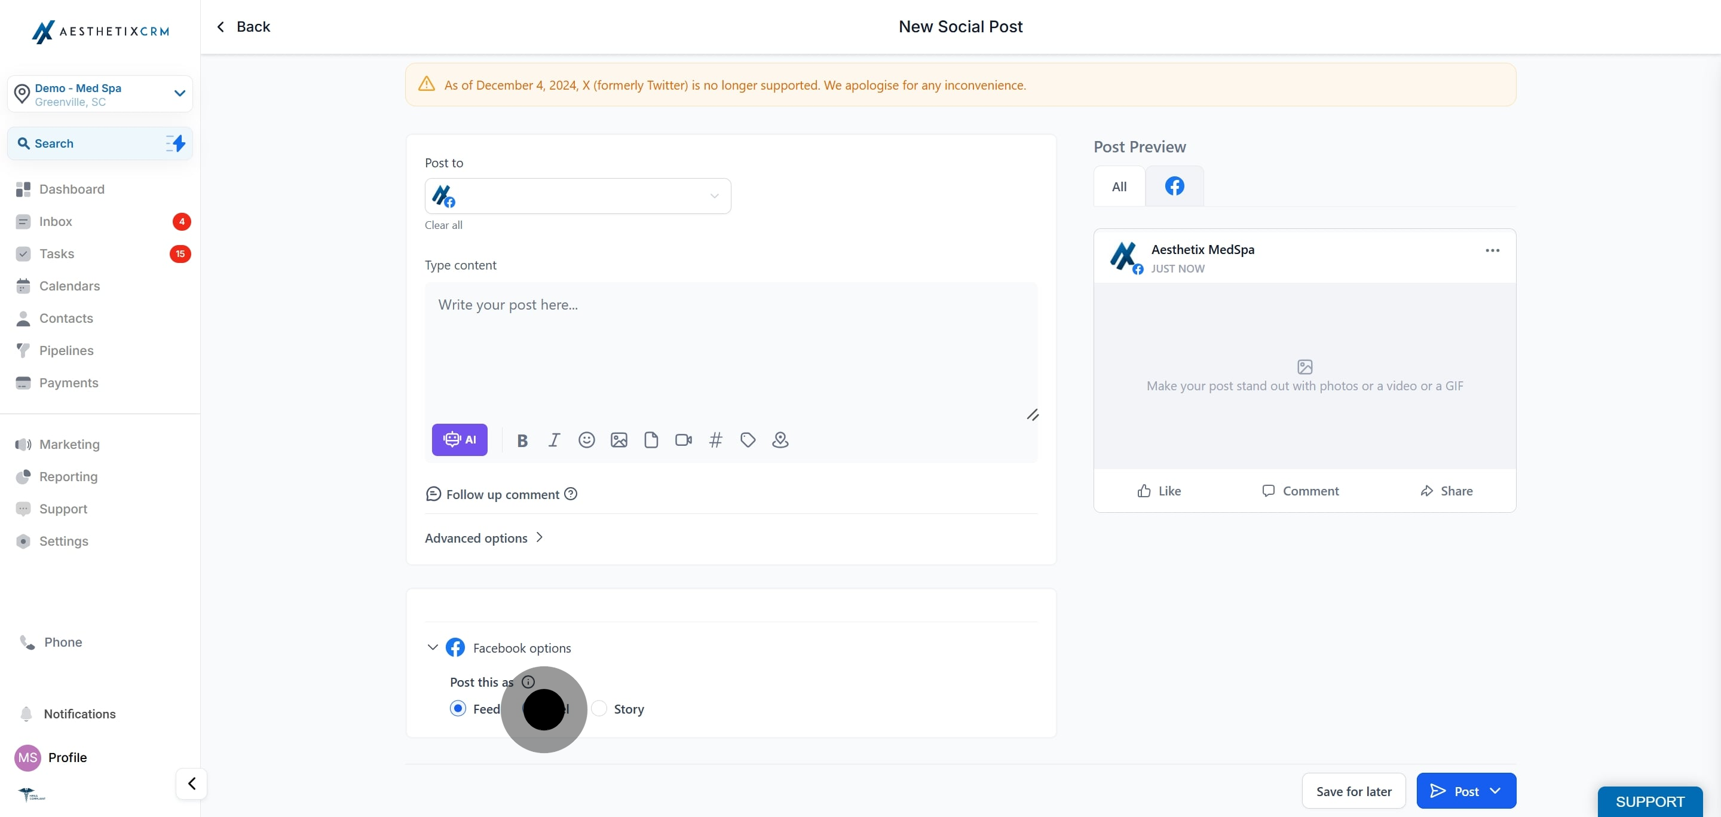Click Save for later button
The height and width of the screenshot is (817, 1721).
pos(1353,791)
